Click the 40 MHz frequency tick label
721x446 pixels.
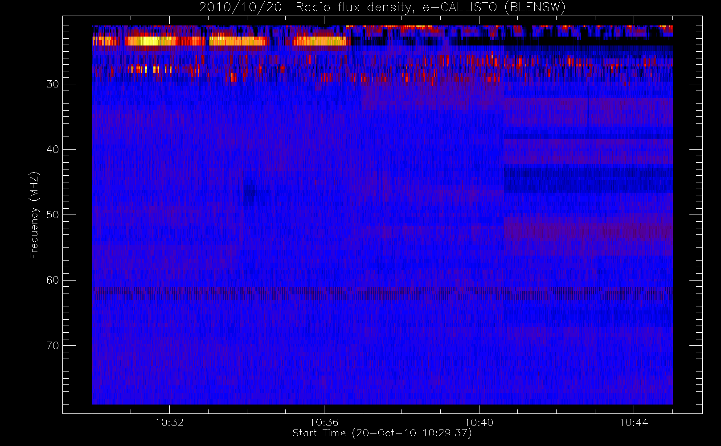52,149
